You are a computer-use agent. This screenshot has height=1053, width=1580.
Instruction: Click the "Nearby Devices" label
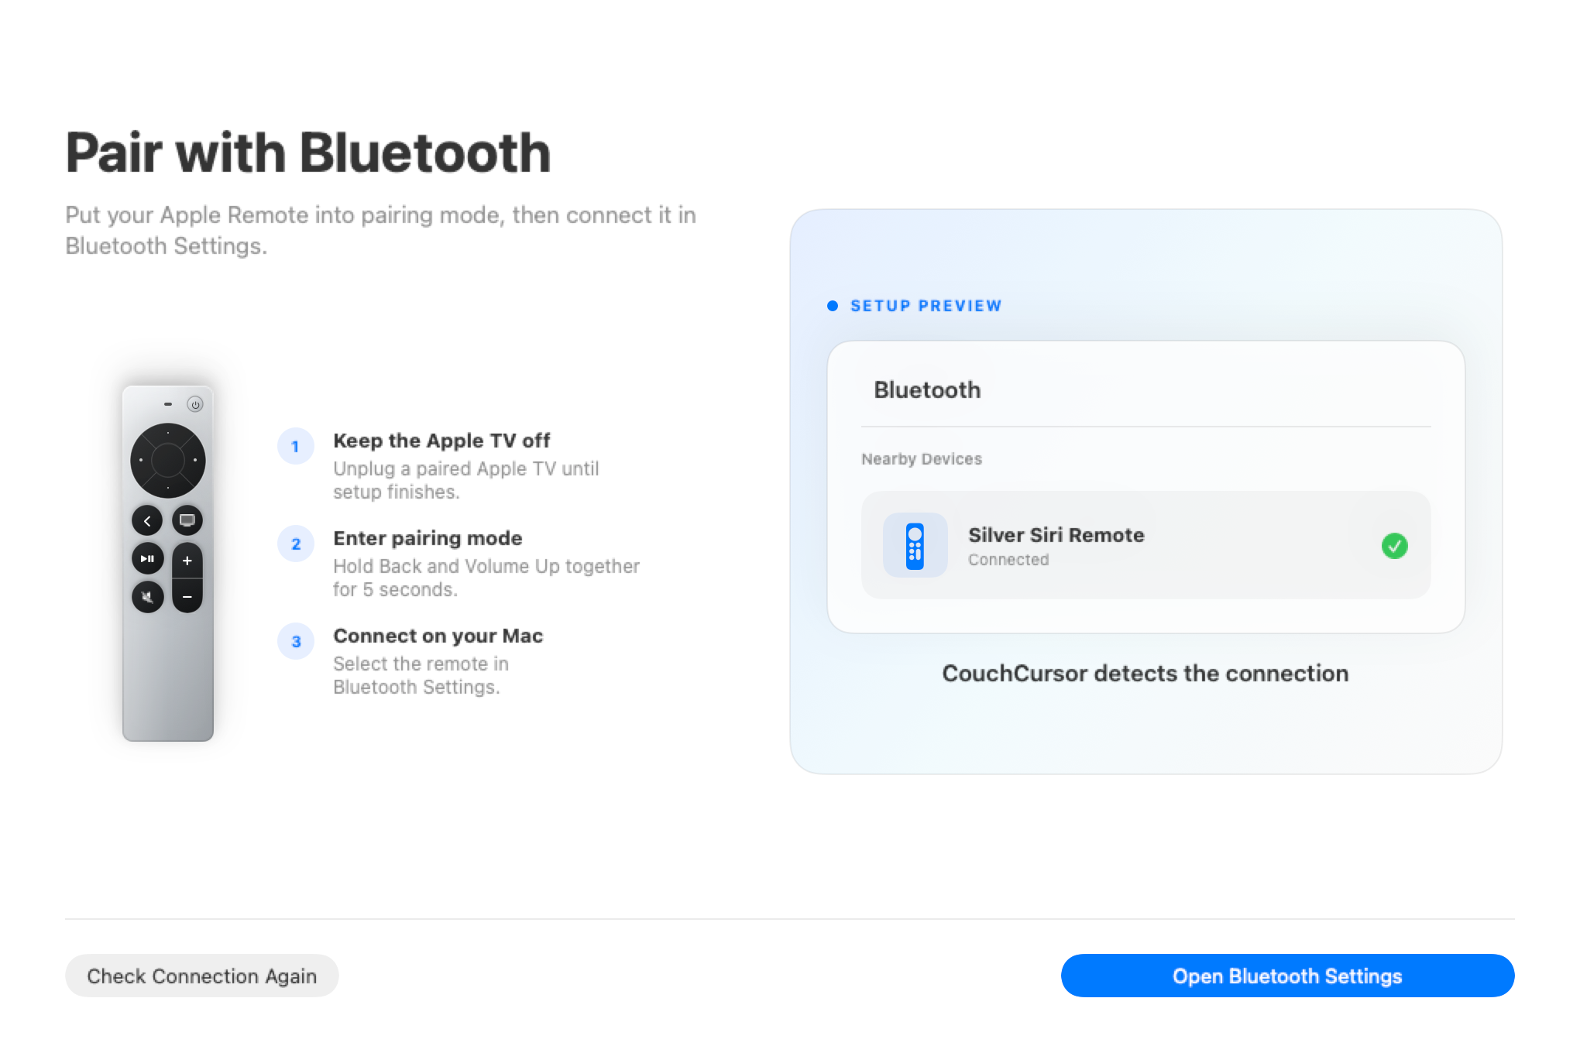click(x=922, y=459)
